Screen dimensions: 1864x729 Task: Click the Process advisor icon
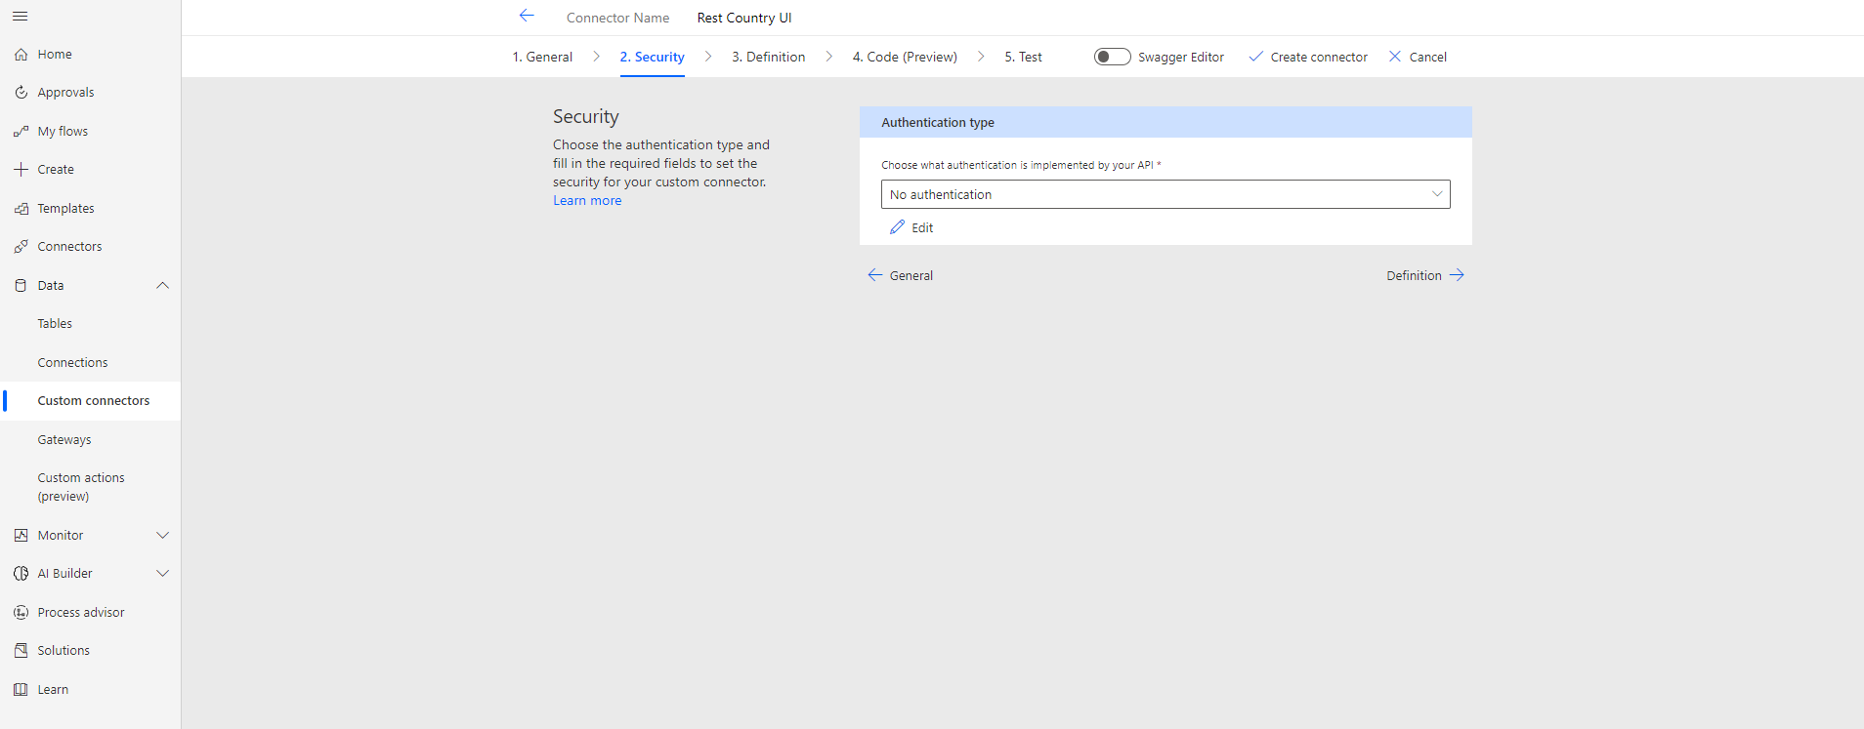point(21,613)
